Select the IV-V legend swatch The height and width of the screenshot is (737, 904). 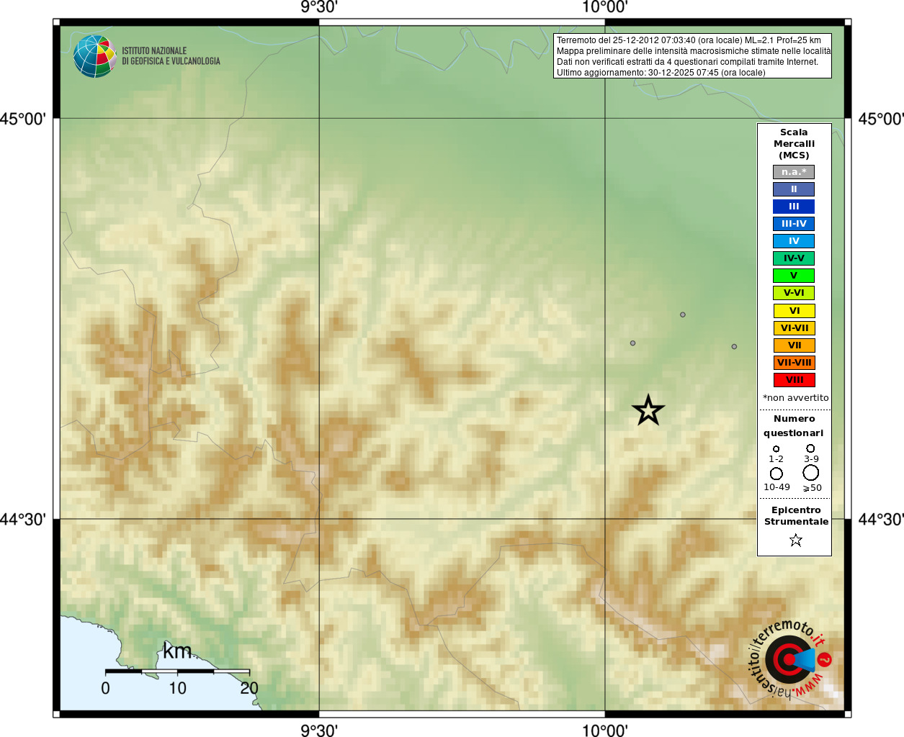pos(794,258)
